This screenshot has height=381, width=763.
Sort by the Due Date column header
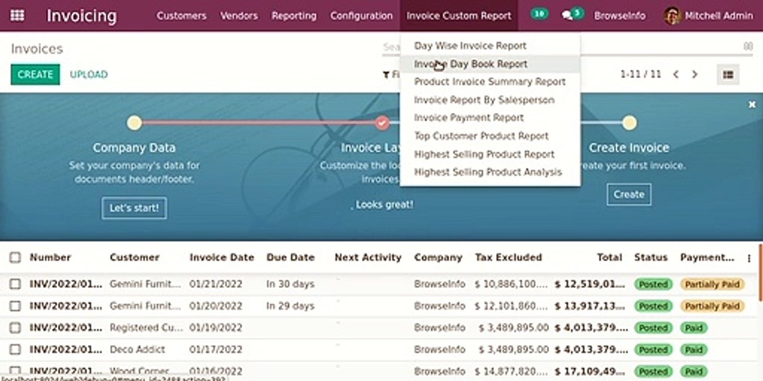(290, 258)
